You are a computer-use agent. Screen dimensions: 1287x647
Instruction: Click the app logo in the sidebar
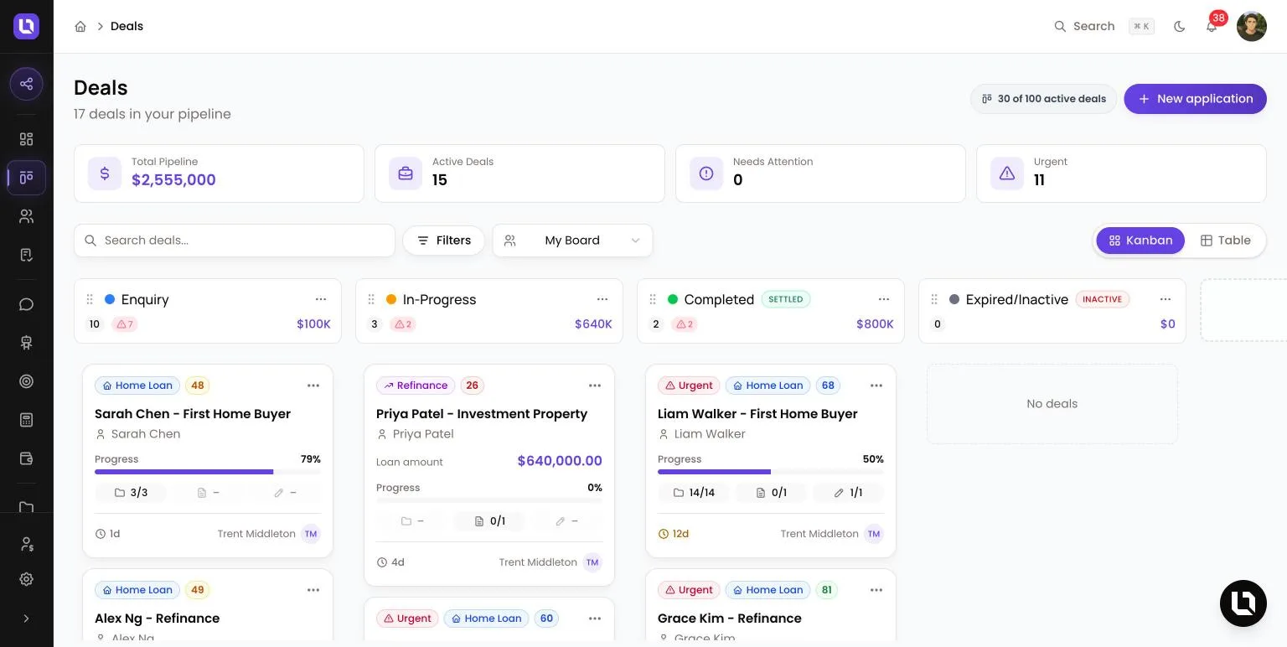point(26,26)
